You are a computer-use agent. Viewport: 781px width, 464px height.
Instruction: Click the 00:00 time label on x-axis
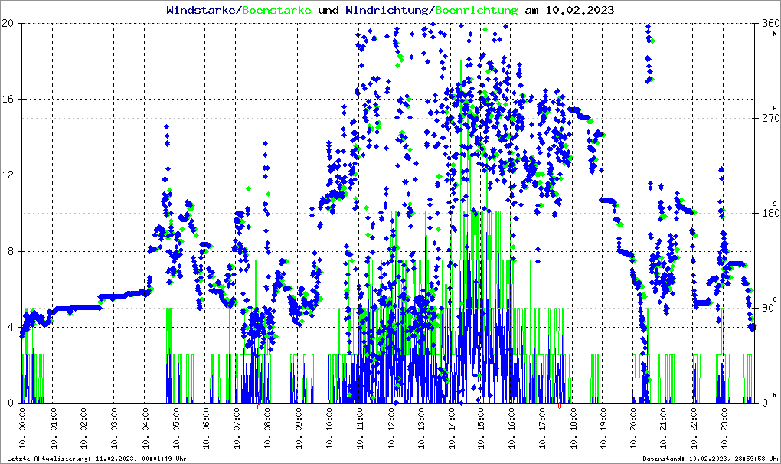24,429
